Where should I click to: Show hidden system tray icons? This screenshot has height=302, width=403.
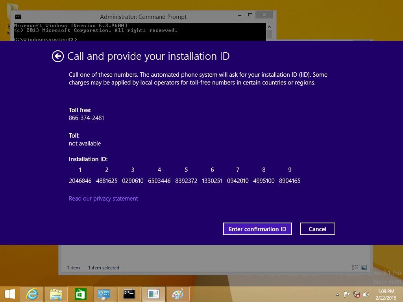click(337, 295)
